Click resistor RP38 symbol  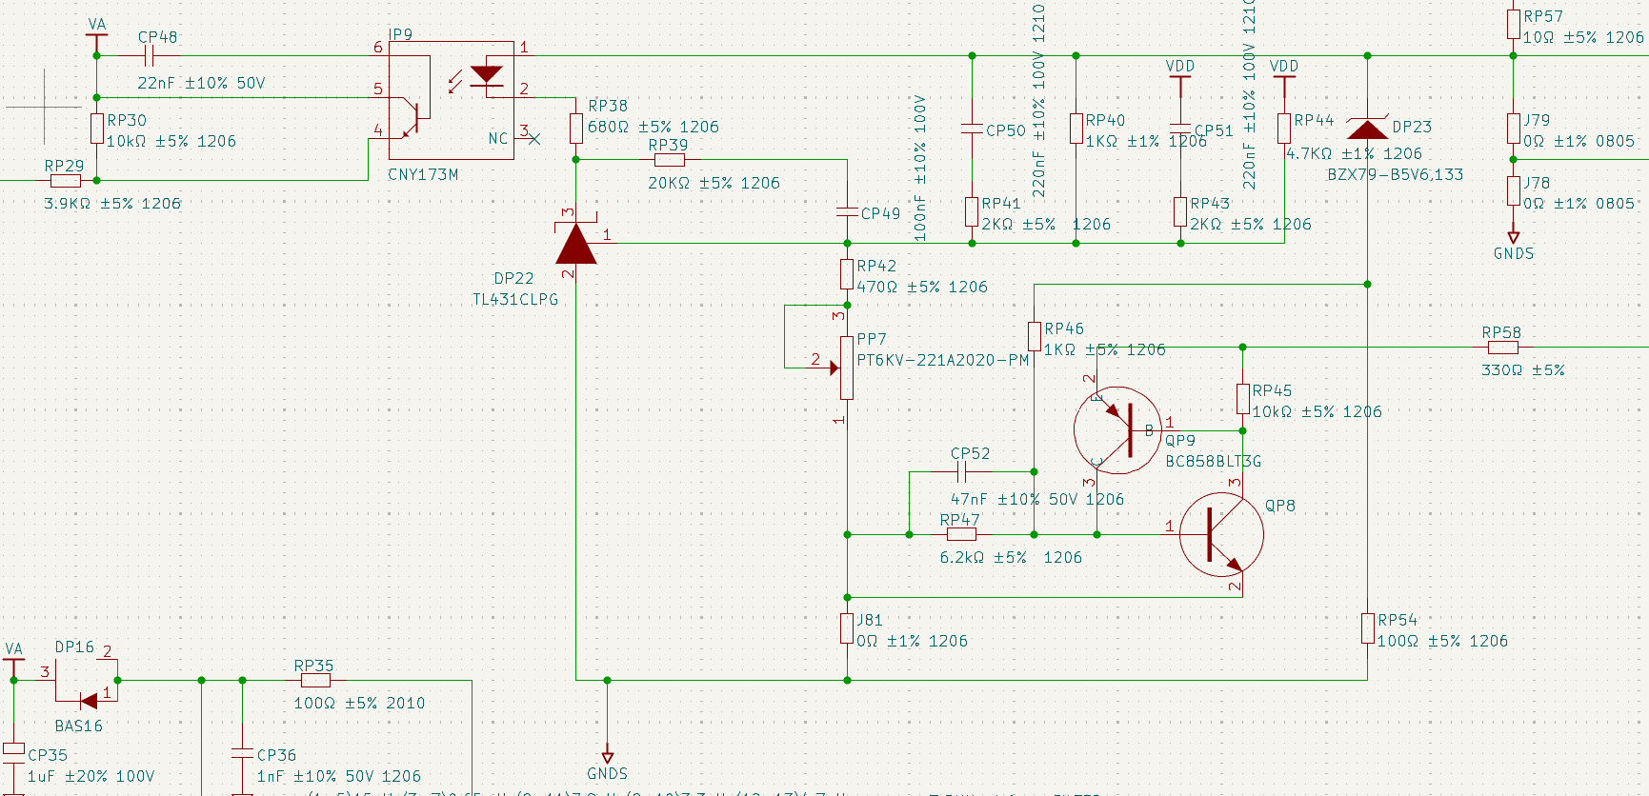[575, 129]
